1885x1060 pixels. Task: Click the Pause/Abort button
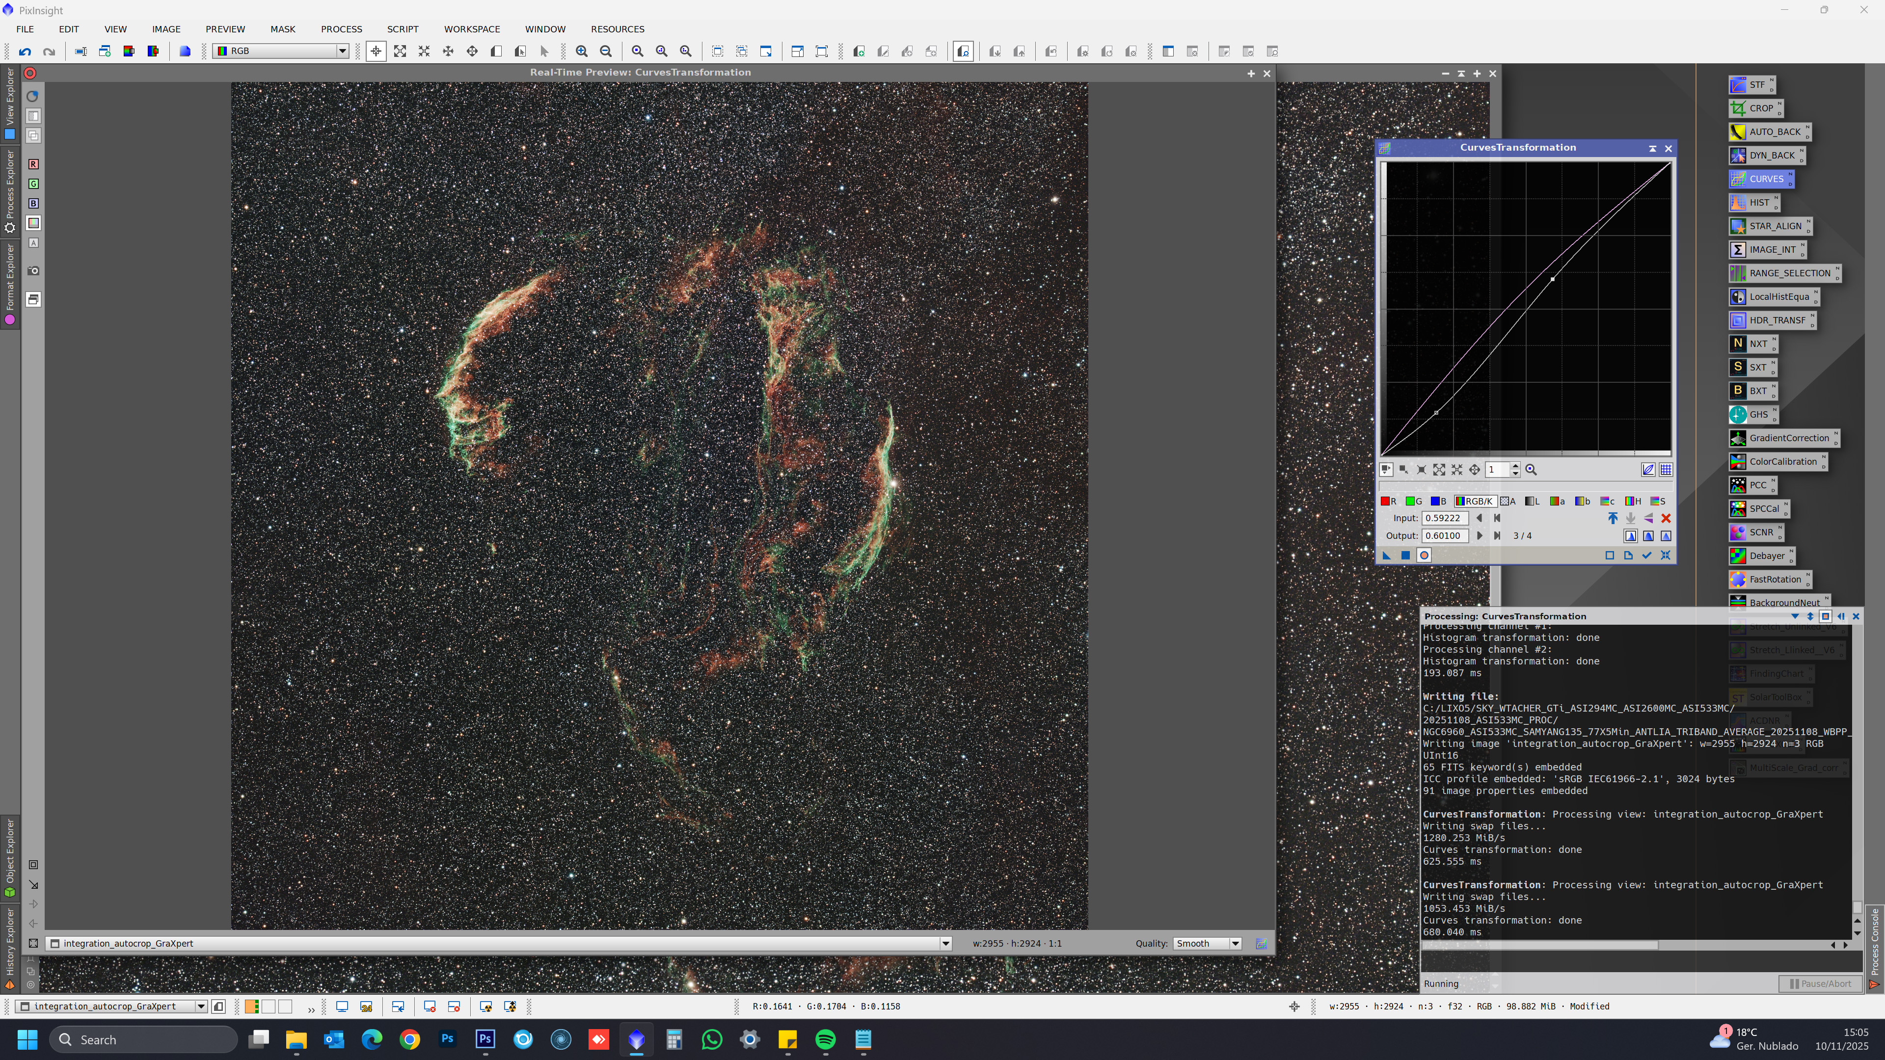1820,983
